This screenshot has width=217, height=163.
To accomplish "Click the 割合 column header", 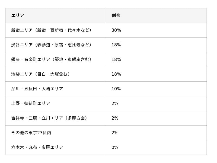I will click(x=116, y=16).
